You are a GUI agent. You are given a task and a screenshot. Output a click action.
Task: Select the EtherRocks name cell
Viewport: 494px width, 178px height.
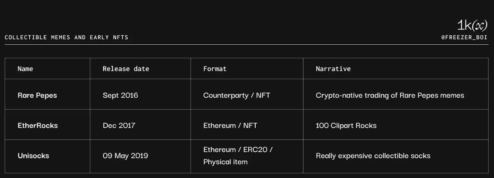(38, 126)
